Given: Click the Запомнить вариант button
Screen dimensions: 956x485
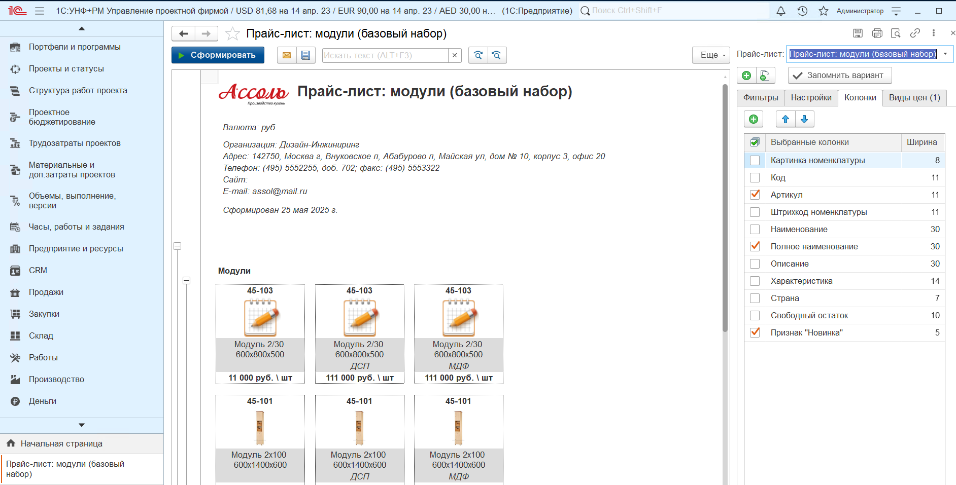Looking at the screenshot, I should [x=840, y=75].
